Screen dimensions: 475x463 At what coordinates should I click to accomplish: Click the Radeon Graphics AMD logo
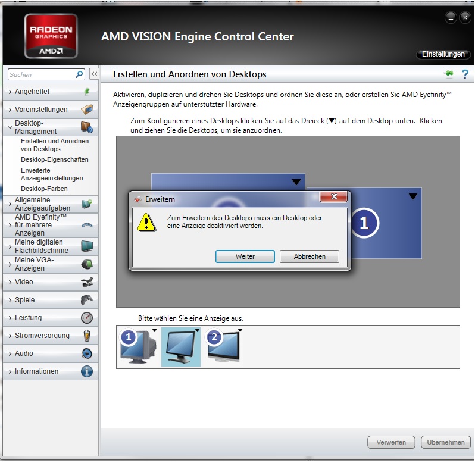click(51, 36)
